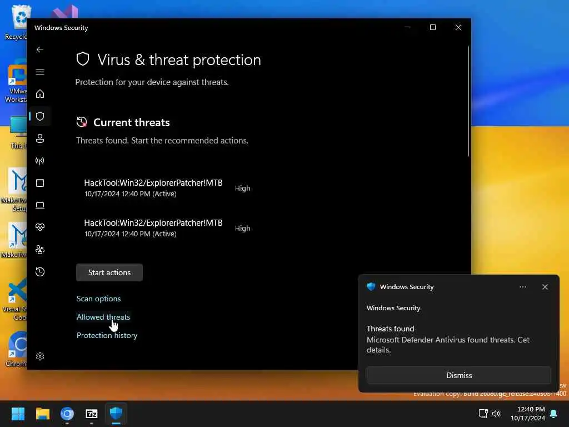The width and height of the screenshot is (569, 427).
Task: Open Chromium browser from the taskbar
Action: coord(67,414)
